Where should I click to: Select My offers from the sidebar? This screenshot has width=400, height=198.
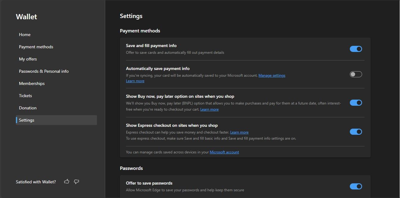(28, 59)
